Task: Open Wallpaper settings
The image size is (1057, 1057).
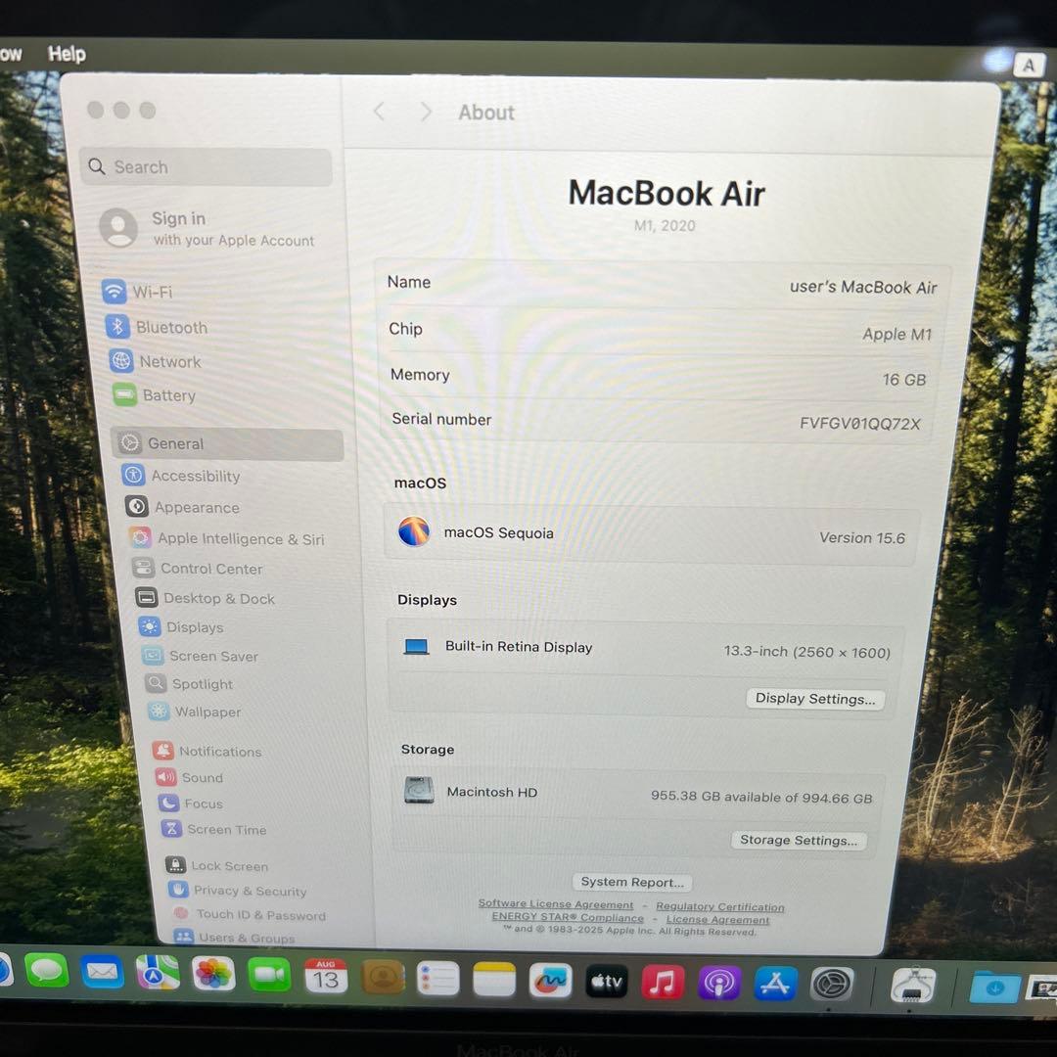Action: click(194, 712)
